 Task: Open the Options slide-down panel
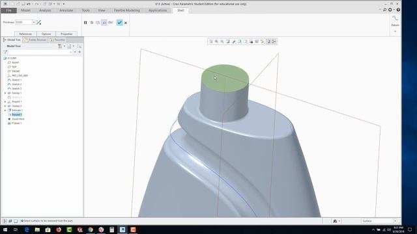(x=46, y=34)
